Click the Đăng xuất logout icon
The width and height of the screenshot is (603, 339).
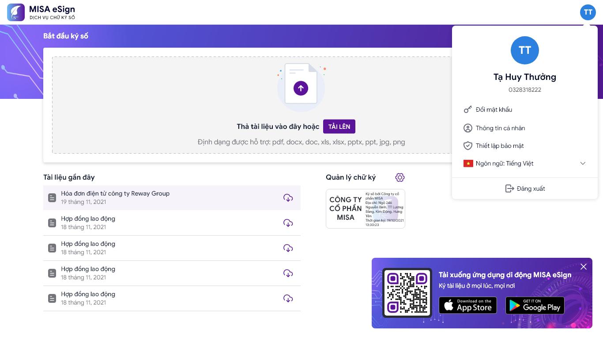[509, 188]
